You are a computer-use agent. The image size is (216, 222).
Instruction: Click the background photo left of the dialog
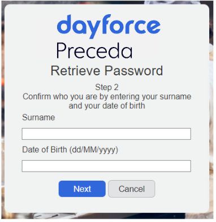[3, 113]
